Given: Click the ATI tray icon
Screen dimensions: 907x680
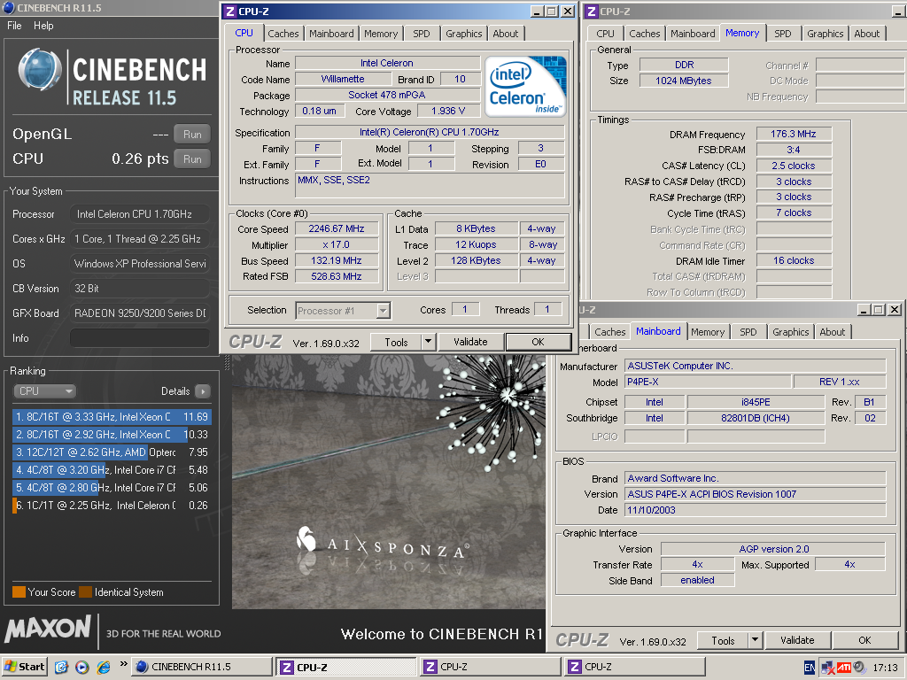Looking at the screenshot, I should click(843, 668).
